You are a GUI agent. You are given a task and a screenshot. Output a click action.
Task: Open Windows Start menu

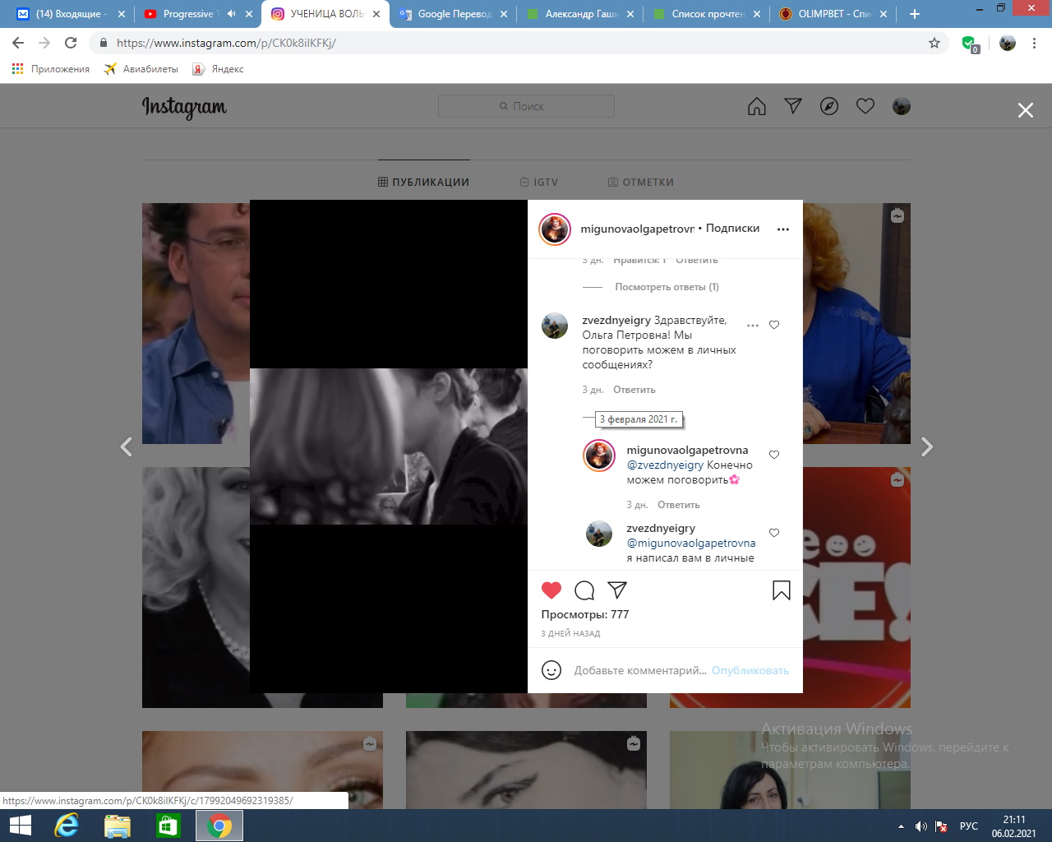coord(20,826)
